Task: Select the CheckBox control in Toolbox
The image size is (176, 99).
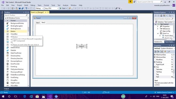Action: coord(16,34)
